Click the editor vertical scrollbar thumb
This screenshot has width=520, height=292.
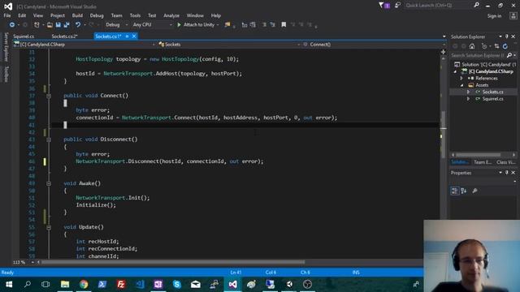pyautogui.click(x=444, y=134)
